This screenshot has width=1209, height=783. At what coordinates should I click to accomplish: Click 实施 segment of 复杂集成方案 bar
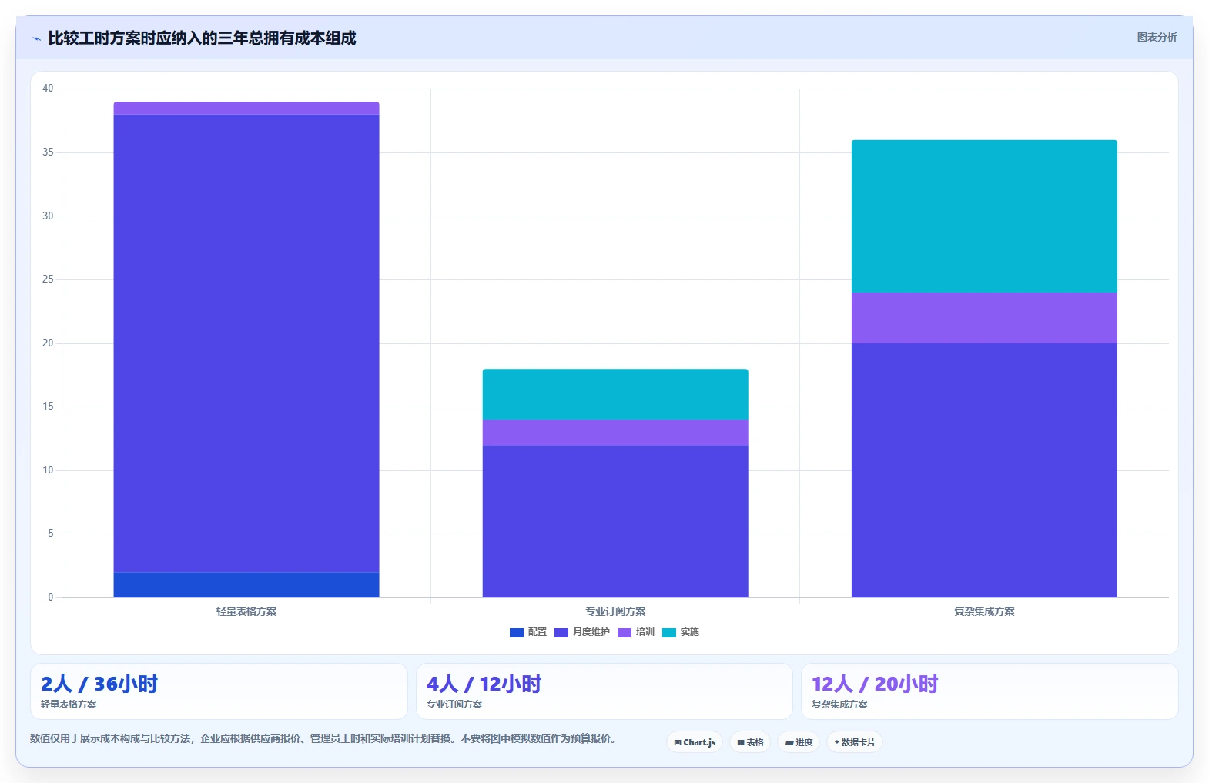tap(984, 216)
